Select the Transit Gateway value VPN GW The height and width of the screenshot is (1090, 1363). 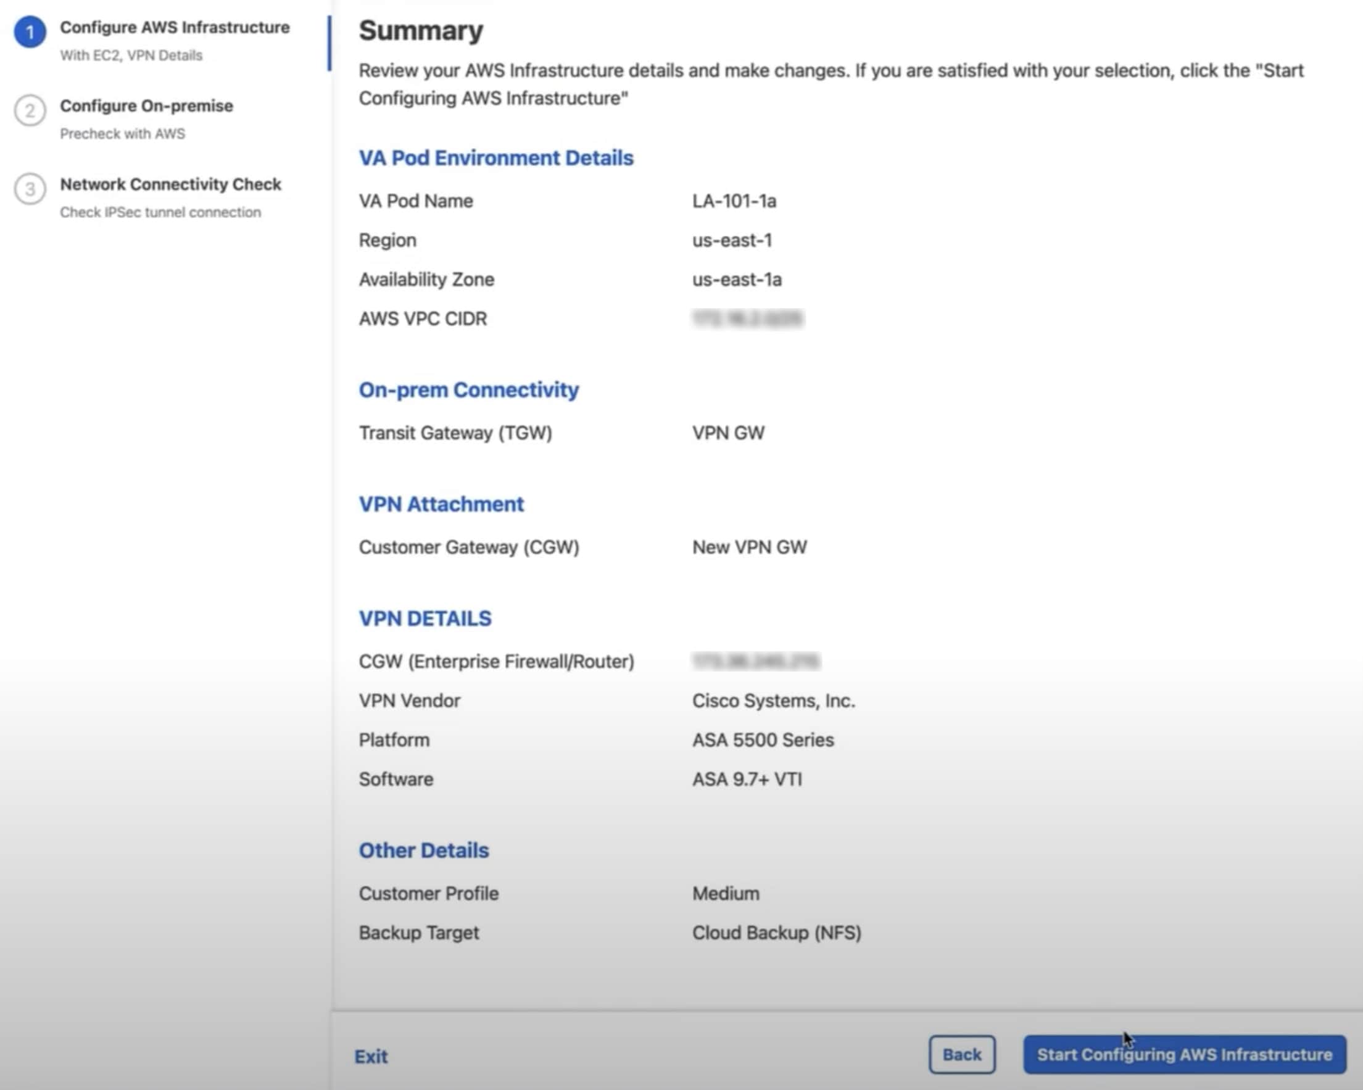[x=727, y=433]
